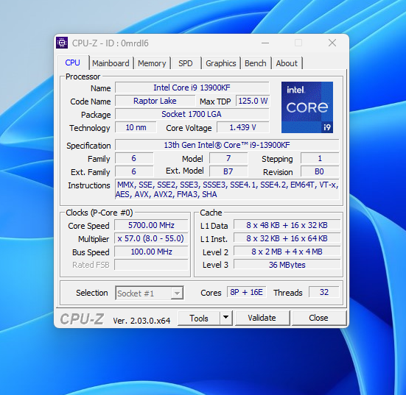Open the Socket #1 selection dropdown
This screenshot has width=406, height=395.
click(x=150, y=293)
